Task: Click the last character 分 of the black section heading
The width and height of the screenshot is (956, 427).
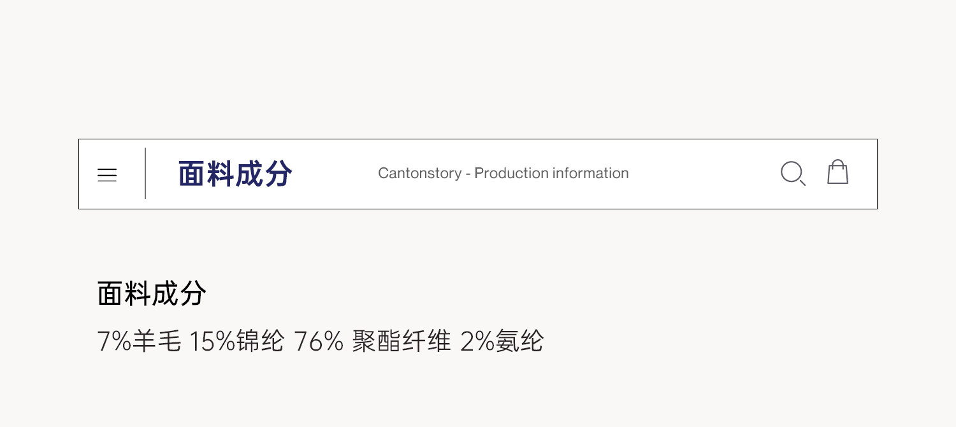Action: coord(193,294)
